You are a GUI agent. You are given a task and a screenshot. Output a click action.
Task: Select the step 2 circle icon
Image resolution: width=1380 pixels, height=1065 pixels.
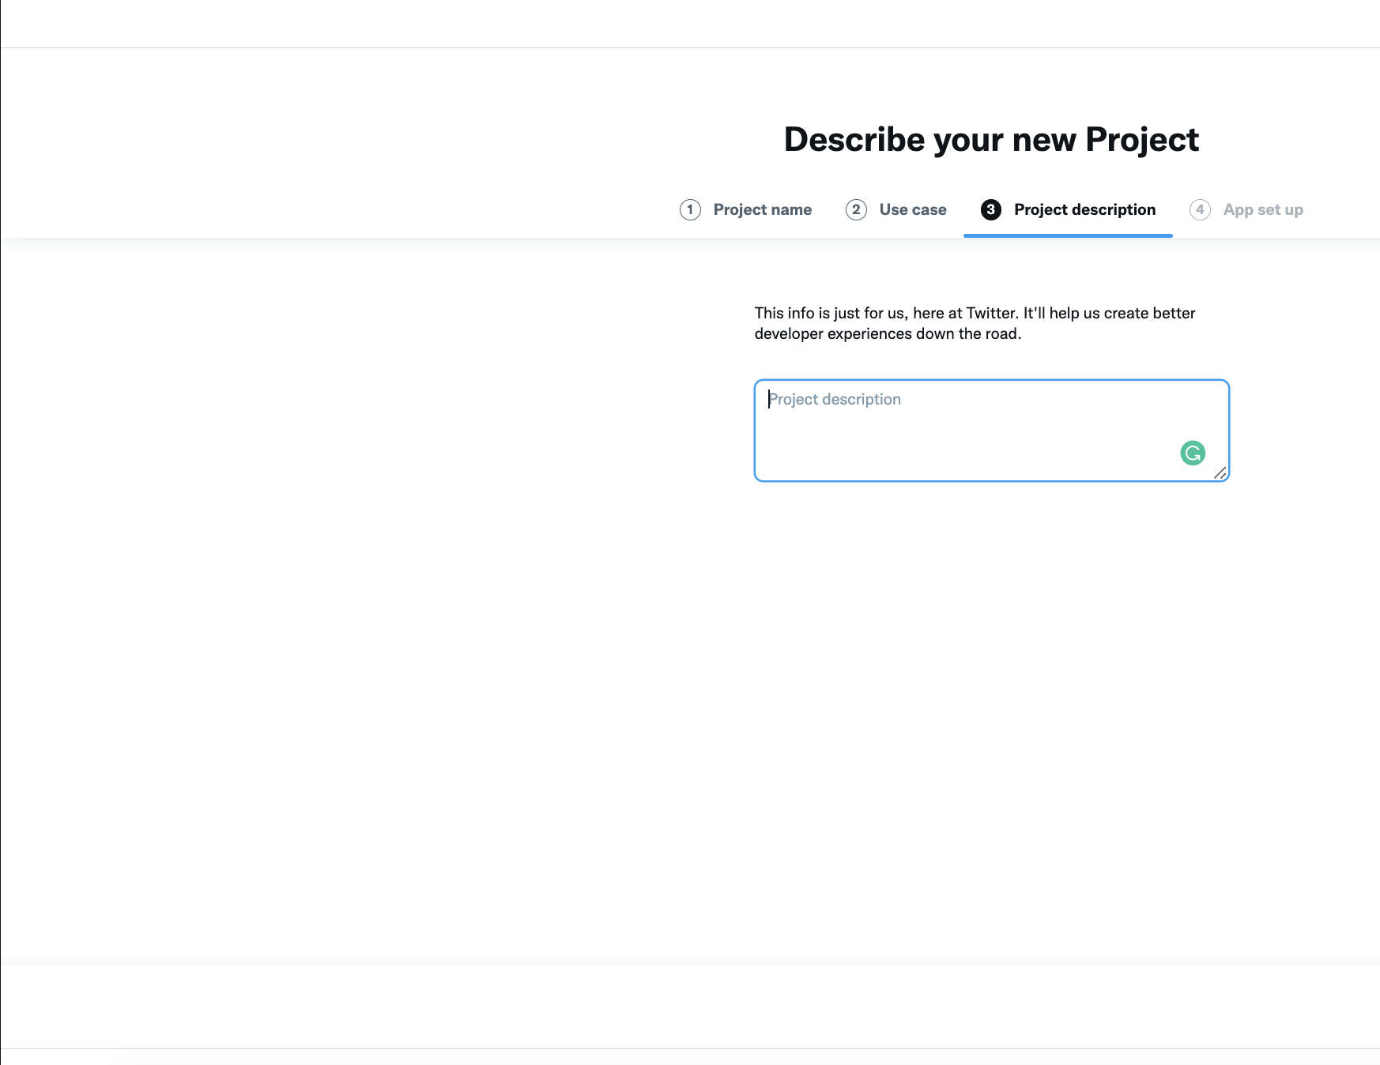[x=856, y=209]
